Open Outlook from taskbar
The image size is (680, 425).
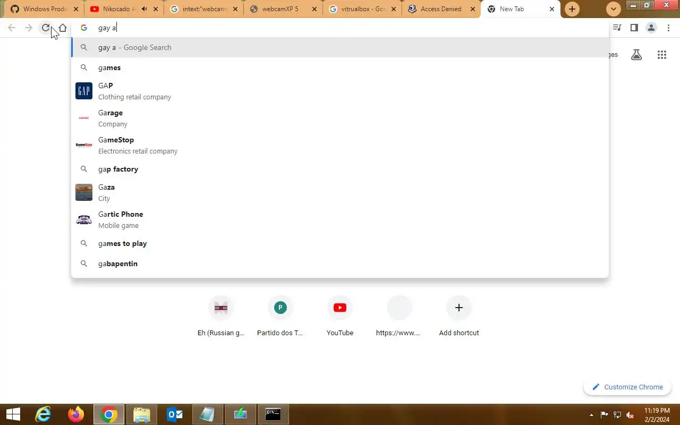click(x=175, y=414)
